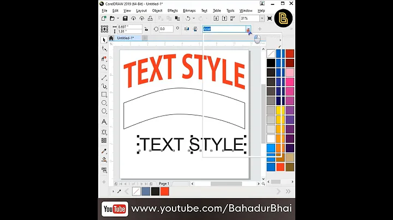Screen dimensions: 393x220
Task: Open the Tools menu
Action: click(230, 10)
